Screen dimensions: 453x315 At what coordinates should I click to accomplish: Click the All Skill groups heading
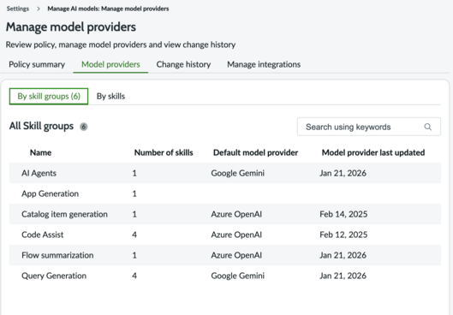point(41,126)
